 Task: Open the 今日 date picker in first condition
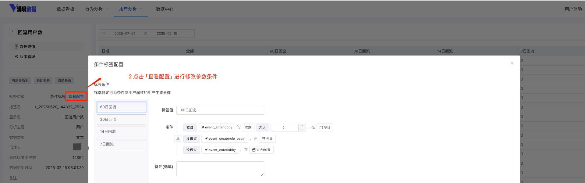[x=325, y=127]
